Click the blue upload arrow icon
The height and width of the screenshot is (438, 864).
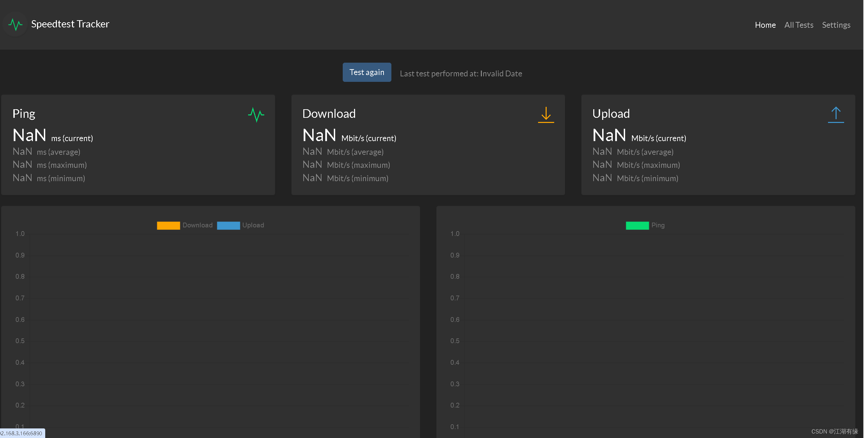tap(836, 115)
